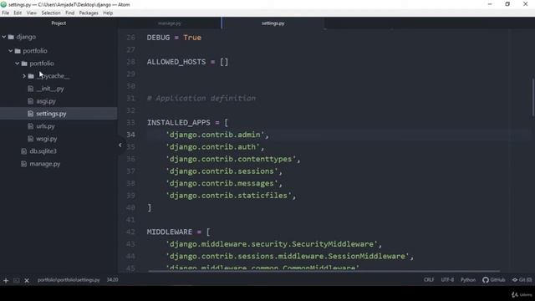Click the vertical scrollbar thumb of editor
The height and width of the screenshot is (301, 535).
pyautogui.click(x=533, y=97)
